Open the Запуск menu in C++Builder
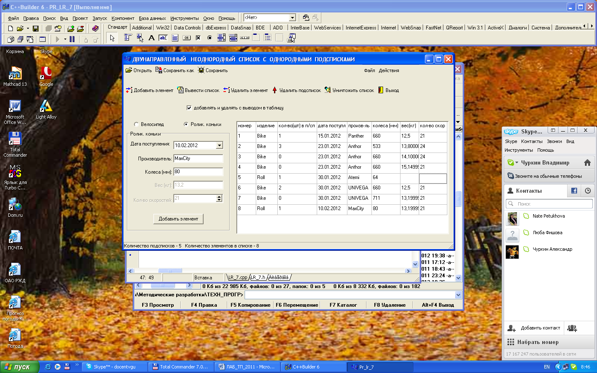Viewport: 597px width, 373px height. tap(99, 18)
